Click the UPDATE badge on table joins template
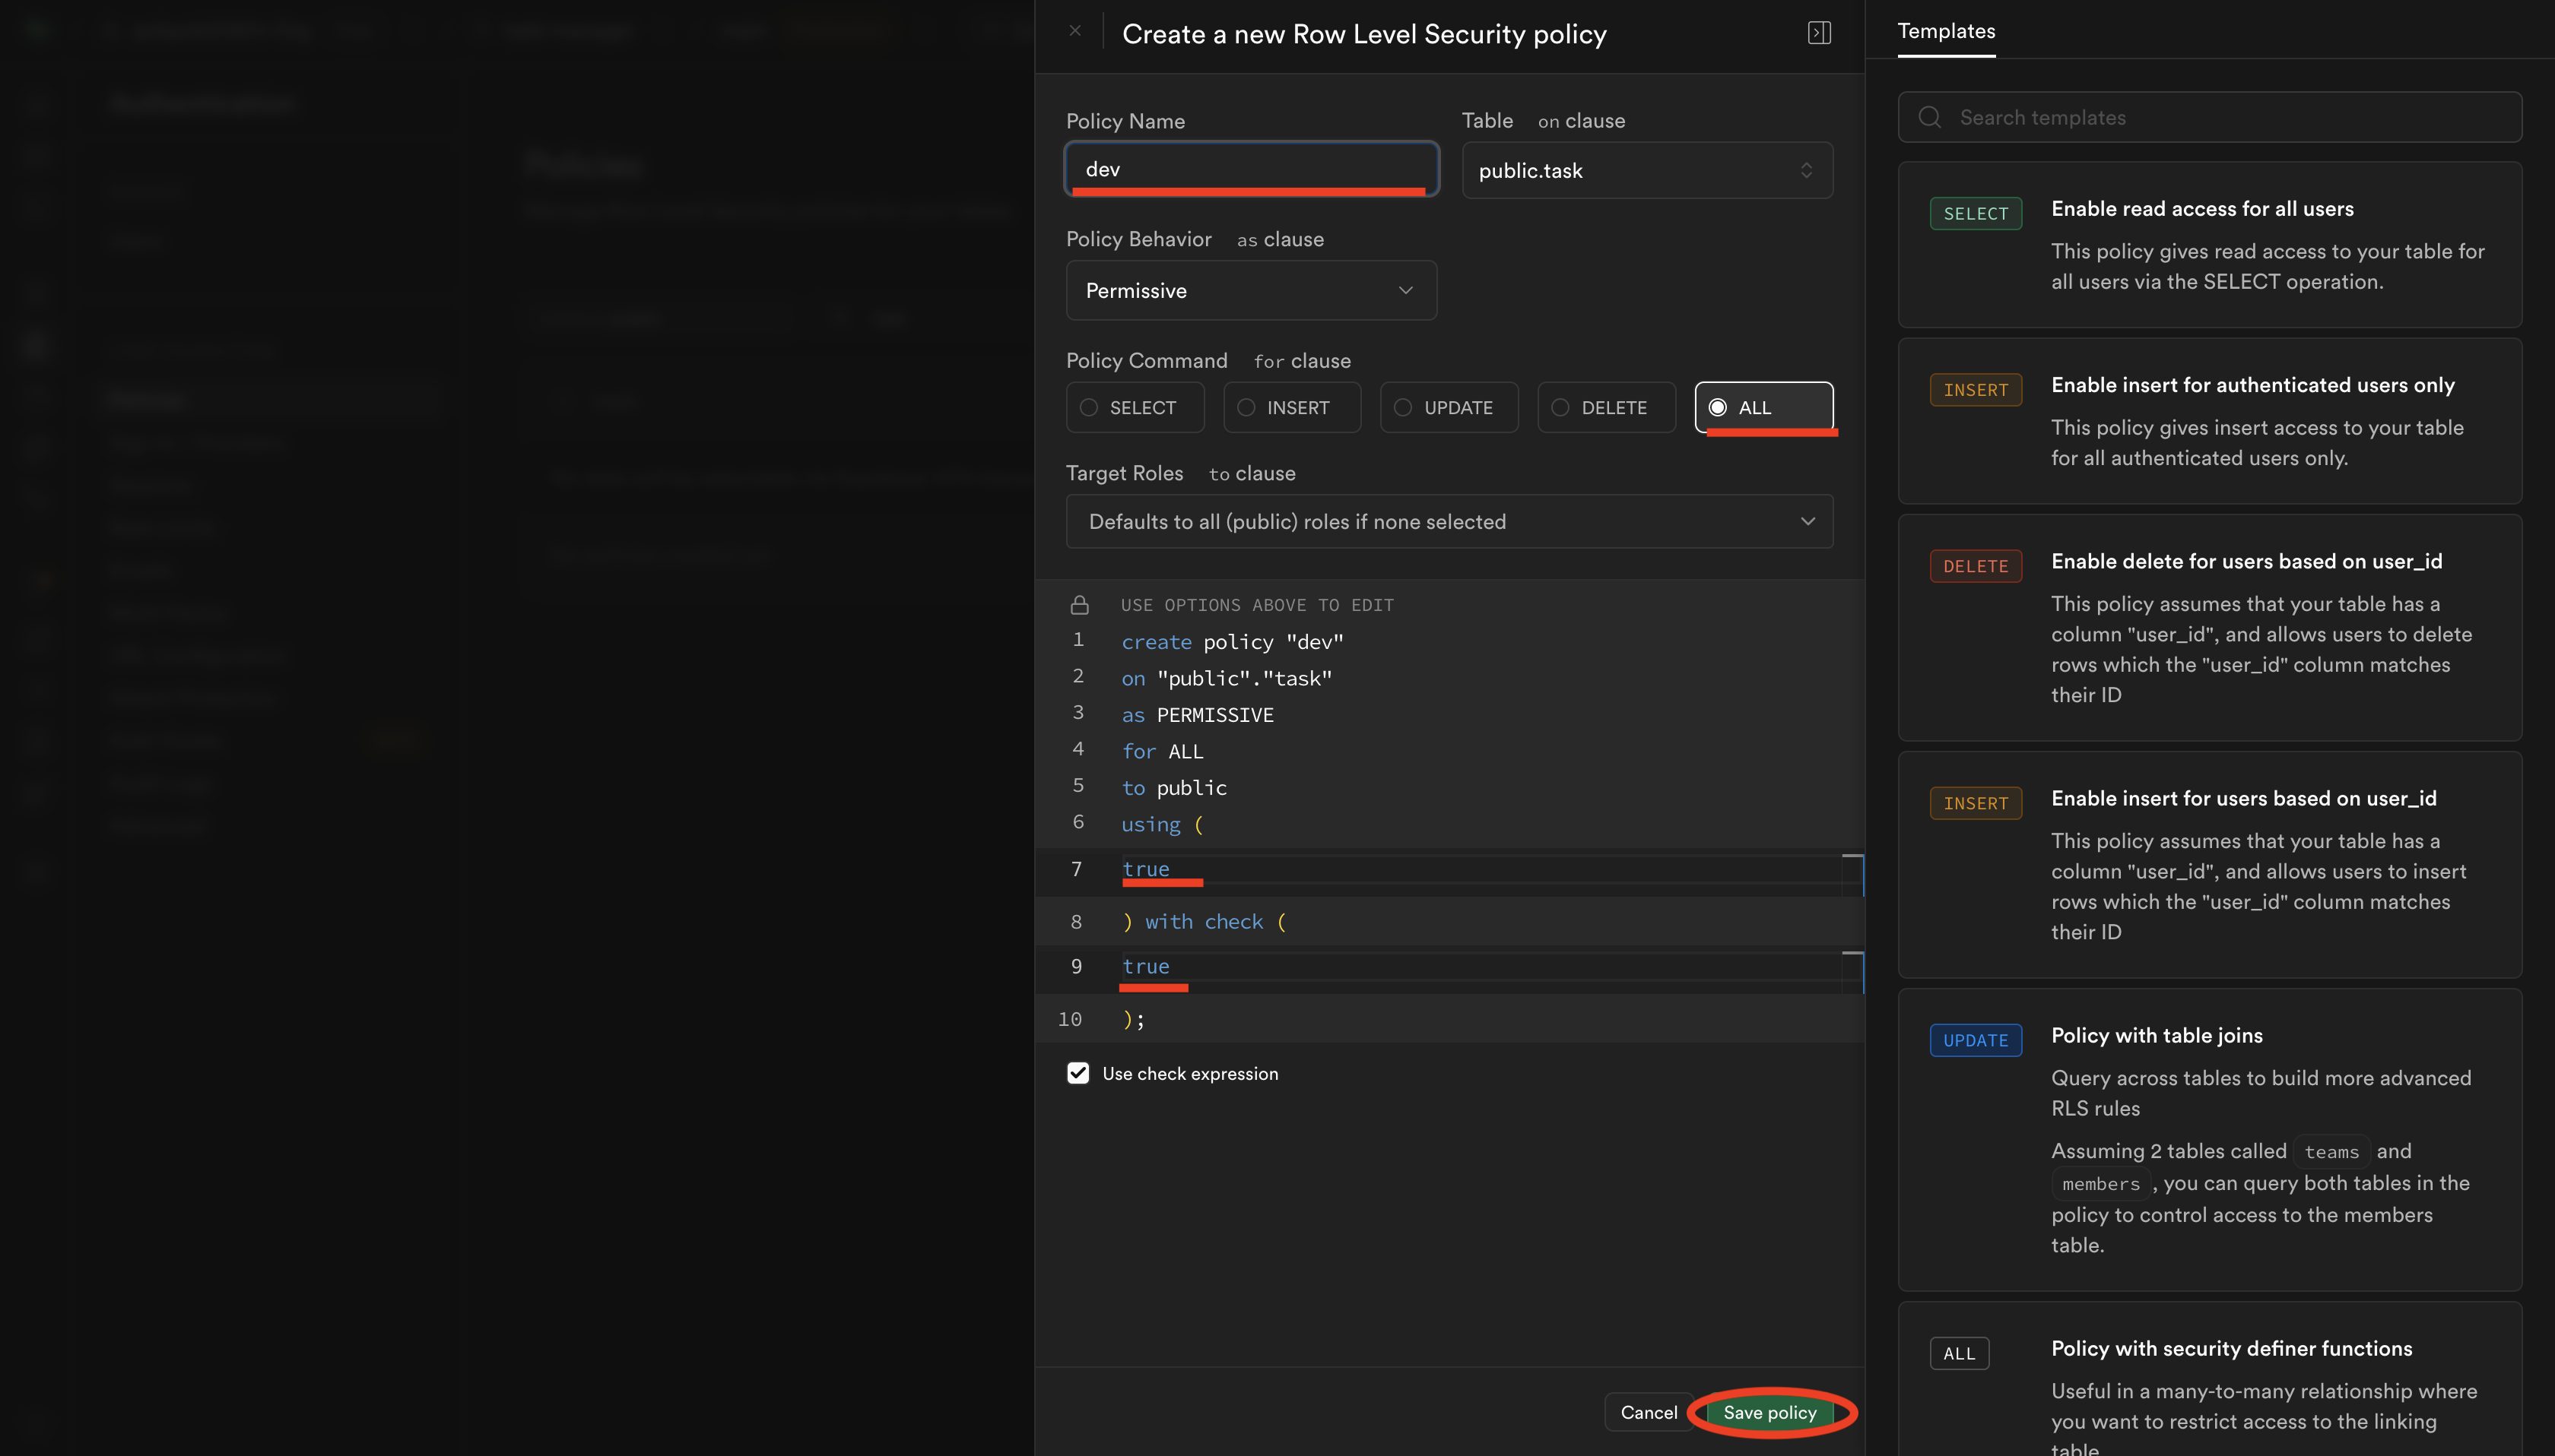Image resolution: width=2555 pixels, height=1456 pixels. 1975,1040
